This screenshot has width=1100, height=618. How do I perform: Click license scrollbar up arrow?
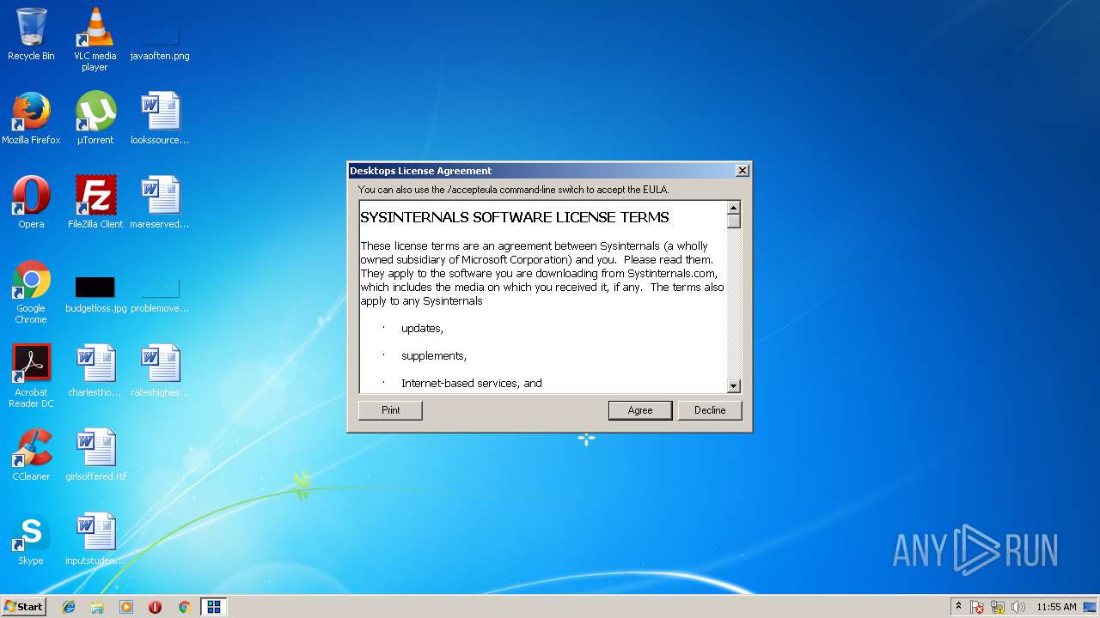click(734, 207)
